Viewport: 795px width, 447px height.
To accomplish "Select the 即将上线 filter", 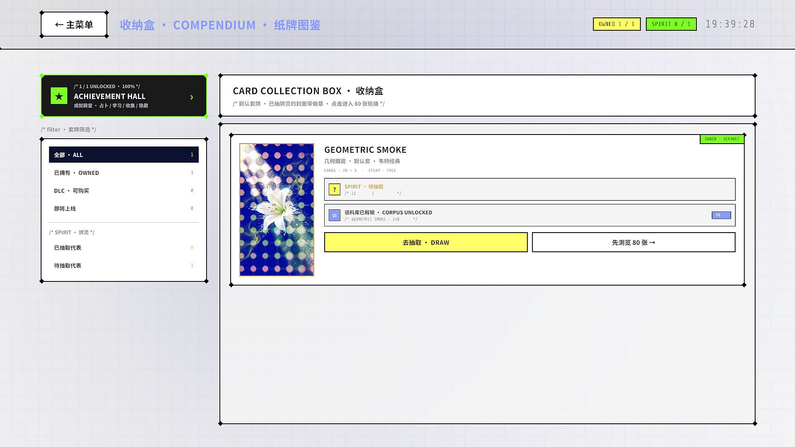I will point(124,208).
